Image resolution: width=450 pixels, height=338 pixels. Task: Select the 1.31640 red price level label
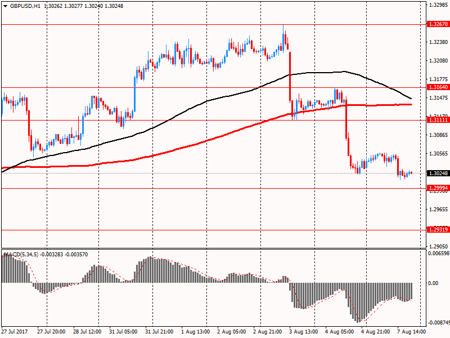point(438,87)
